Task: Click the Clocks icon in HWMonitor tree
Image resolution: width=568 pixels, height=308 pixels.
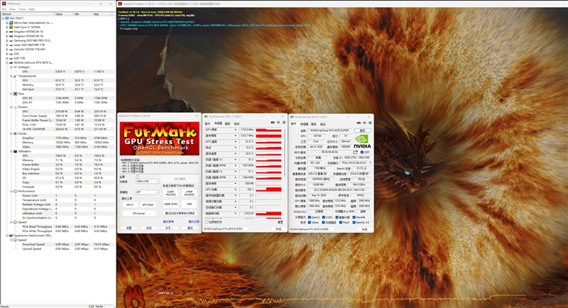Action: point(15,133)
